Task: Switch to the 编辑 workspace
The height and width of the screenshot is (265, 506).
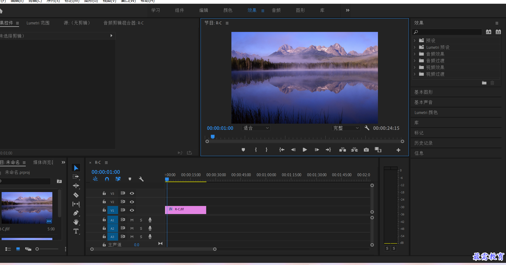Action: pos(204,10)
